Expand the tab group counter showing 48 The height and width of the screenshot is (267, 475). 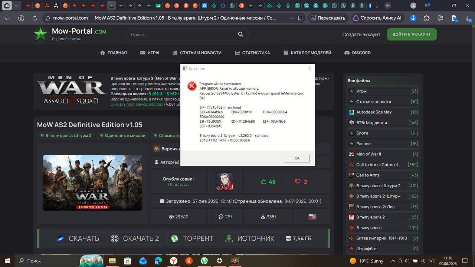[7, 6]
